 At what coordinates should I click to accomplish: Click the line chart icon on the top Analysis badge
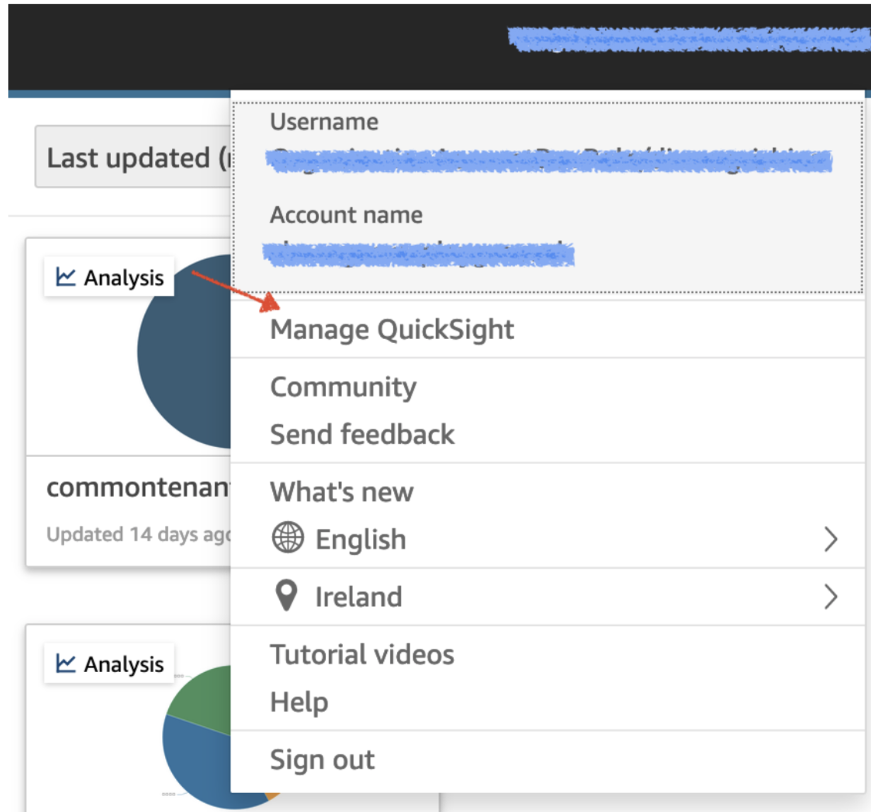(x=66, y=277)
